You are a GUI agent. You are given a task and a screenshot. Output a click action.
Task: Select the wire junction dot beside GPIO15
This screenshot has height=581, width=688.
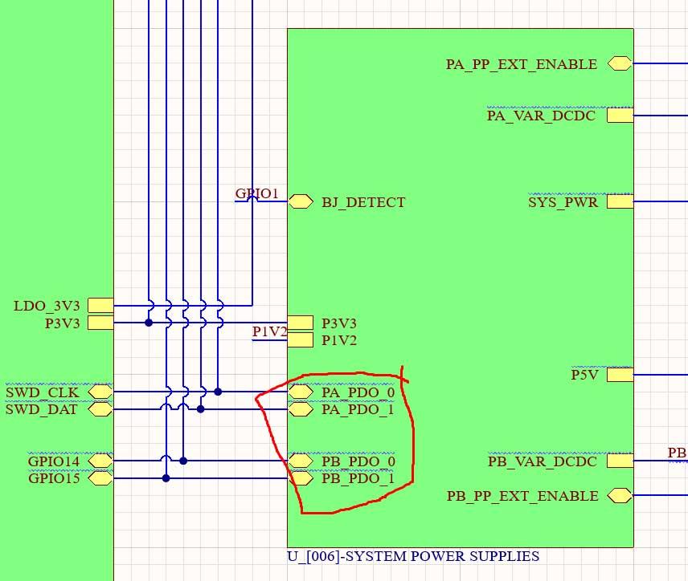pyautogui.click(x=166, y=478)
